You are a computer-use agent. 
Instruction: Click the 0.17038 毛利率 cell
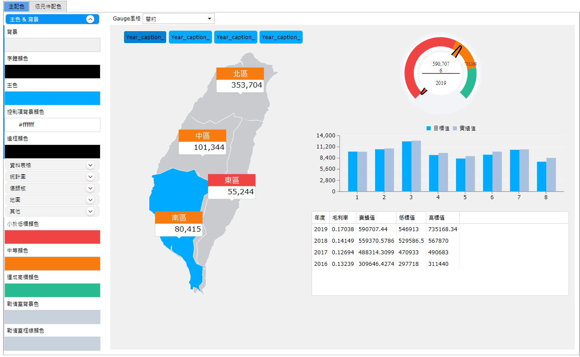click(343, 229)
